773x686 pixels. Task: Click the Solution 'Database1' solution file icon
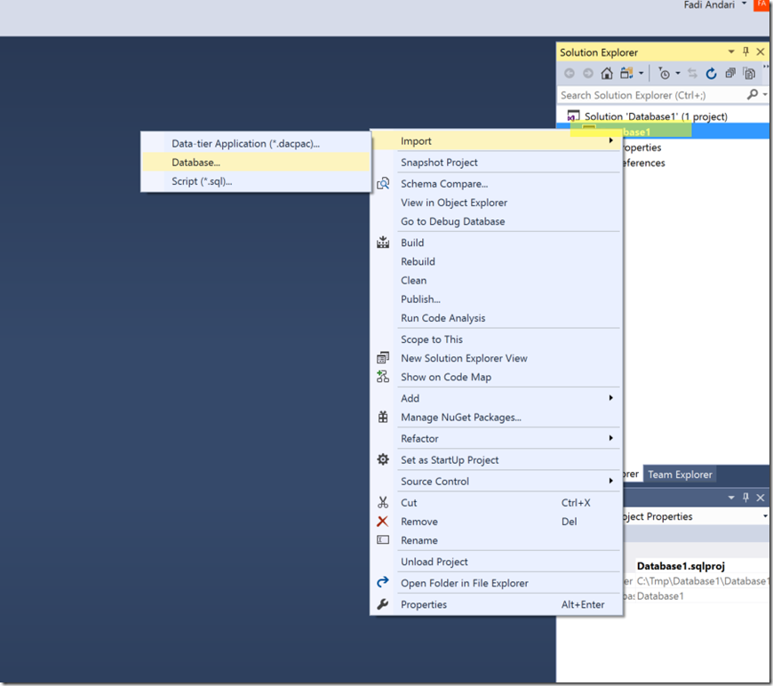coord(573,116)
